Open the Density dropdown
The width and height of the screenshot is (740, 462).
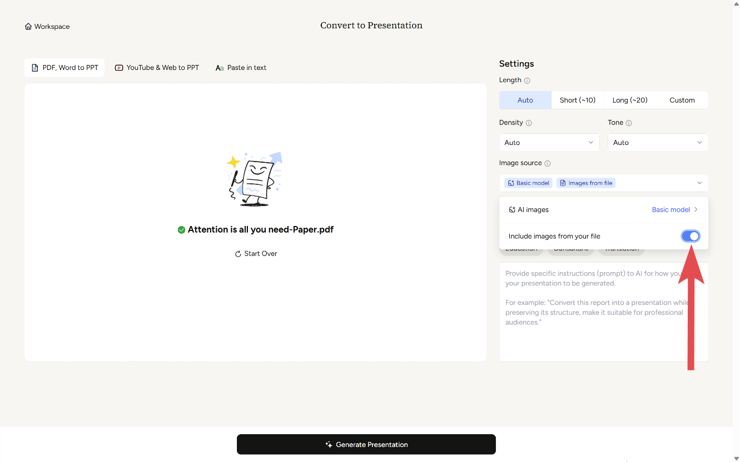click(549, 143)
